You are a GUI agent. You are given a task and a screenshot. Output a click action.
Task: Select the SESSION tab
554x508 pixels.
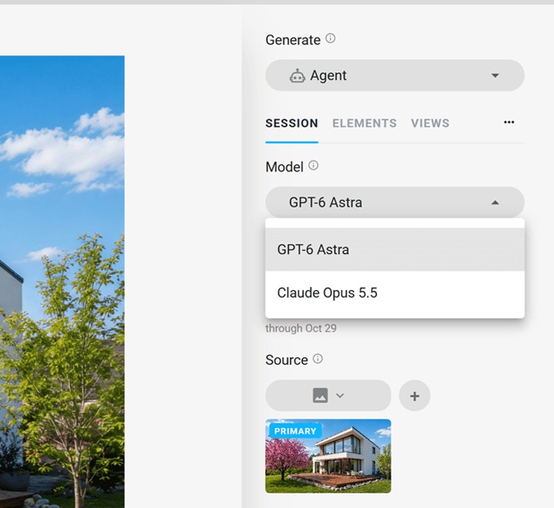coord(292,123)
